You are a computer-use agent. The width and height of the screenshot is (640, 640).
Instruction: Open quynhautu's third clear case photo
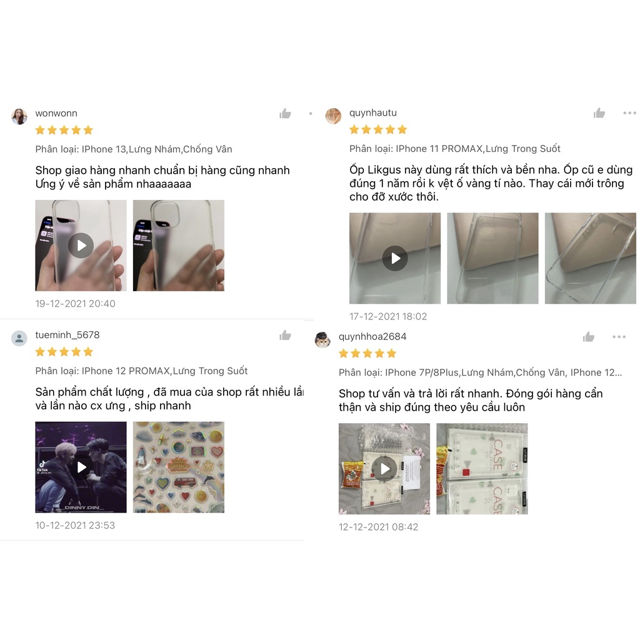tap(590, 258)
